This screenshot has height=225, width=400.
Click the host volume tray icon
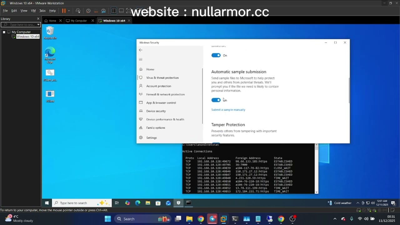366,219
